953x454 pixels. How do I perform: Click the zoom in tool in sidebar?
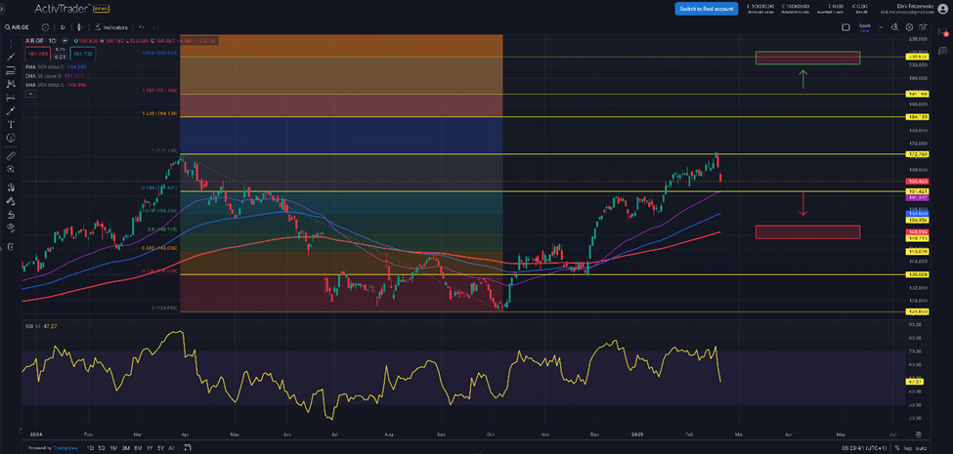pyautogui.click(x=11, y=169)
